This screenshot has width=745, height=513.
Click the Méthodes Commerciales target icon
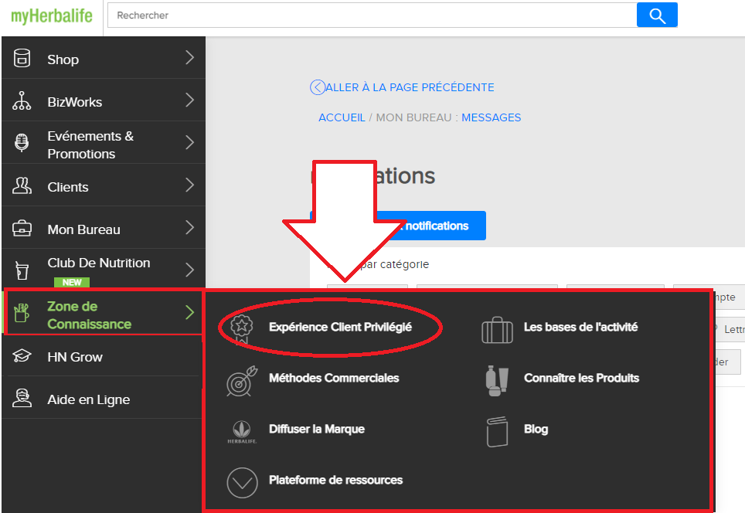click(x=243, y=381)
